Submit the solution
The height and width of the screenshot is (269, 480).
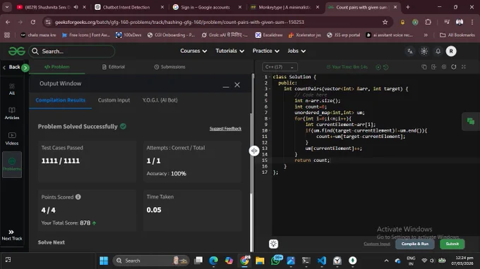(452, 244)
